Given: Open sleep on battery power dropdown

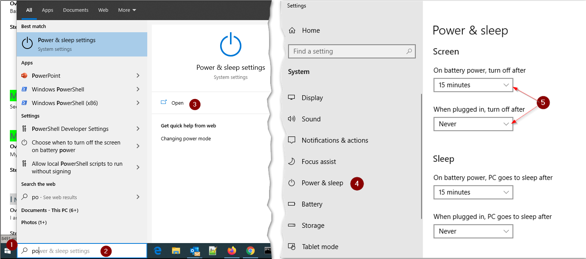Looking at the screenshot, I should coord(473,192).
